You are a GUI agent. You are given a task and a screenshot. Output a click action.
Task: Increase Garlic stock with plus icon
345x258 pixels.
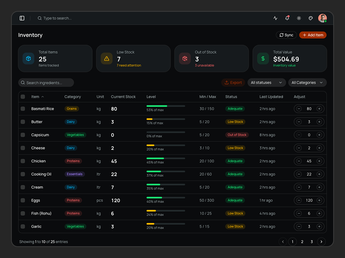coord(319,226)
